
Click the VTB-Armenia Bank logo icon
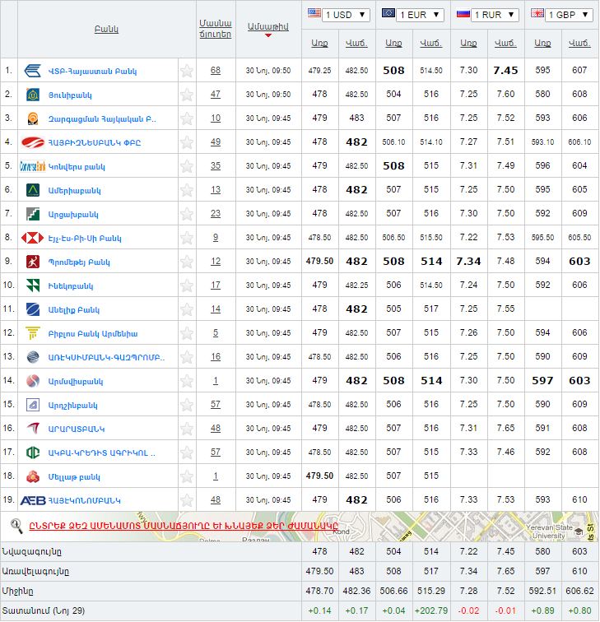33,71
